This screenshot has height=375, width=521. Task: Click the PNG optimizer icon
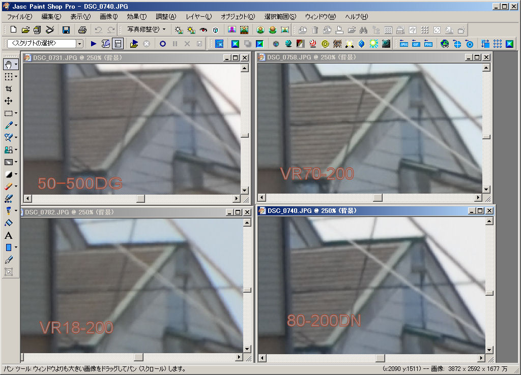(428, 44)
